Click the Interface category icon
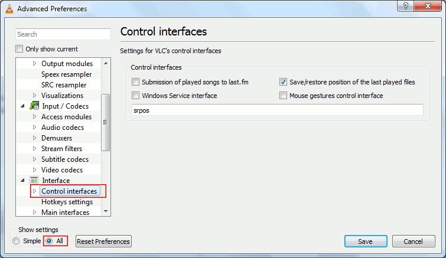The width and height of the screenshot is (446, 258). click(34, 181)
